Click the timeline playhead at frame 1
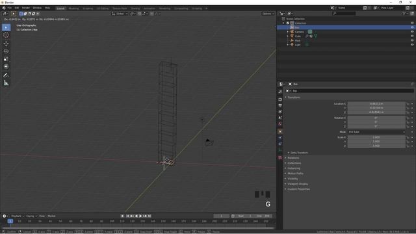The image size is (416, 234). pos(10,221)
